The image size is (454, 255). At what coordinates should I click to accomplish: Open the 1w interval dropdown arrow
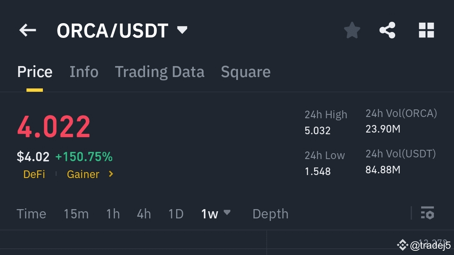click(227, 213)
